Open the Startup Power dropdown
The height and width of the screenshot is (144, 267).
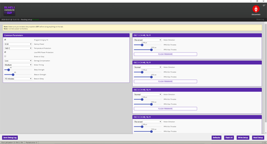coord(18,44)
